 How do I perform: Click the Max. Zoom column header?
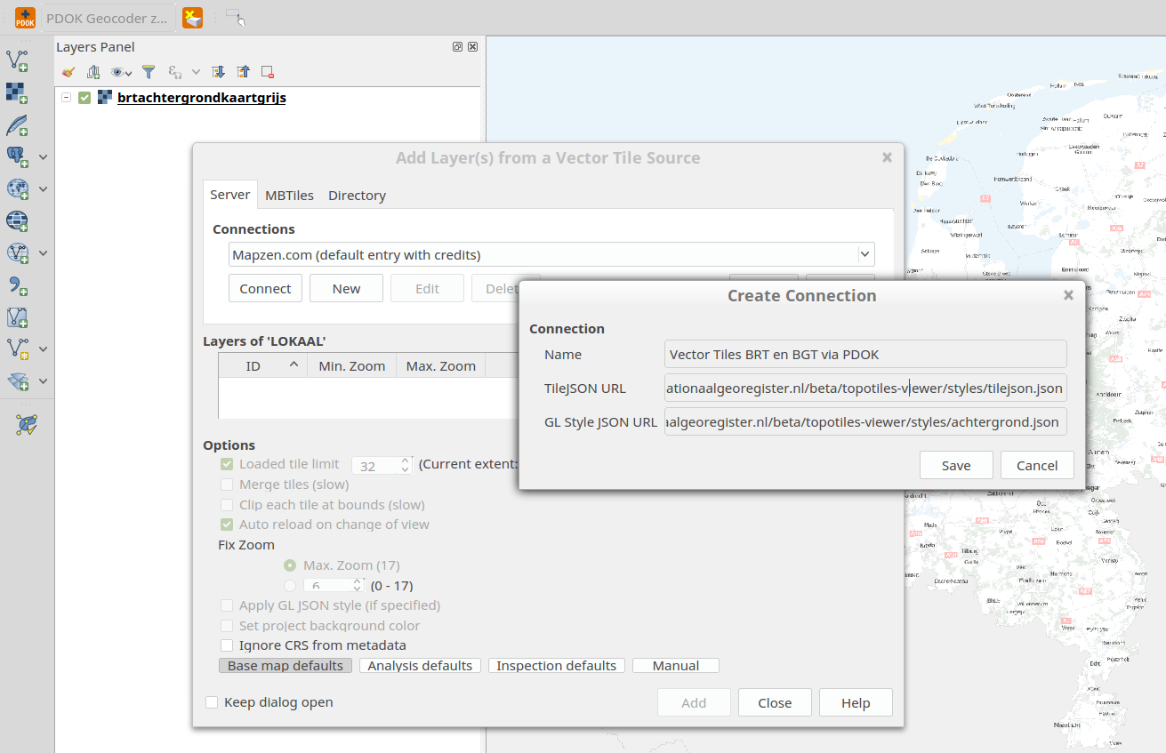tap(440, 365)
